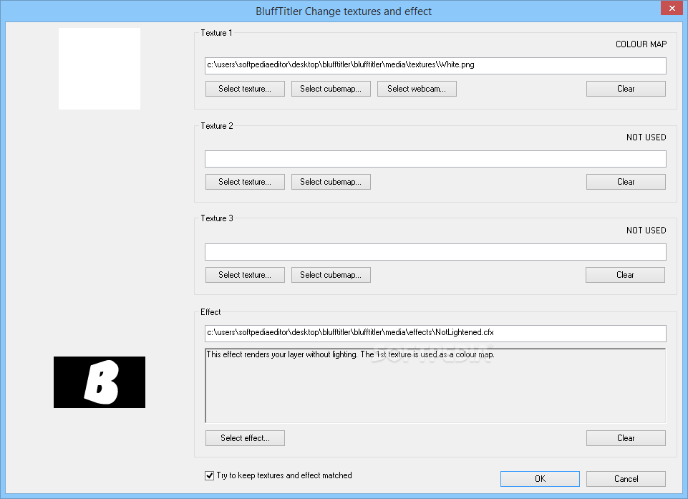Click the NOT USED label in Texture 2
This screenshot has height=499, width=688.
pos(646,137)
